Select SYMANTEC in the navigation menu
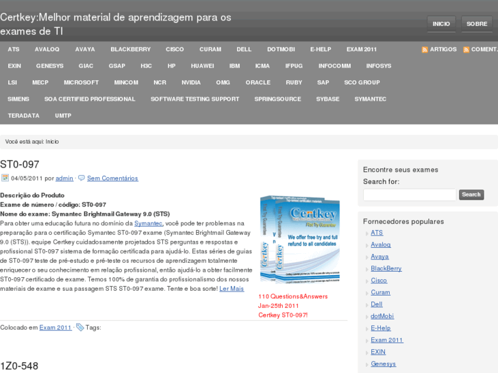Viewport: 498px width, 373px height. coord(371,99)
